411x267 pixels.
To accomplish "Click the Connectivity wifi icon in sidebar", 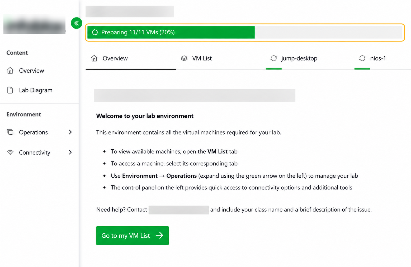I will pos(10,153).
